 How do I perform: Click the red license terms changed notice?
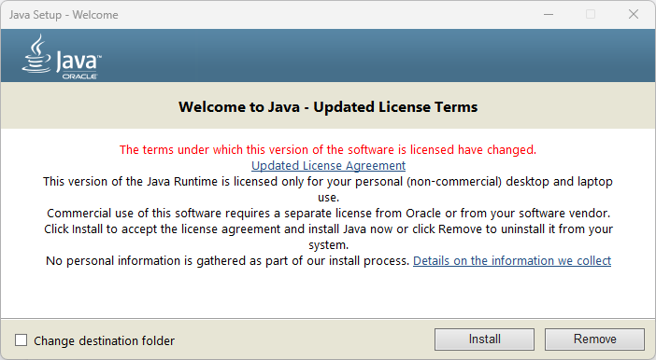click(x=328, y=149)
